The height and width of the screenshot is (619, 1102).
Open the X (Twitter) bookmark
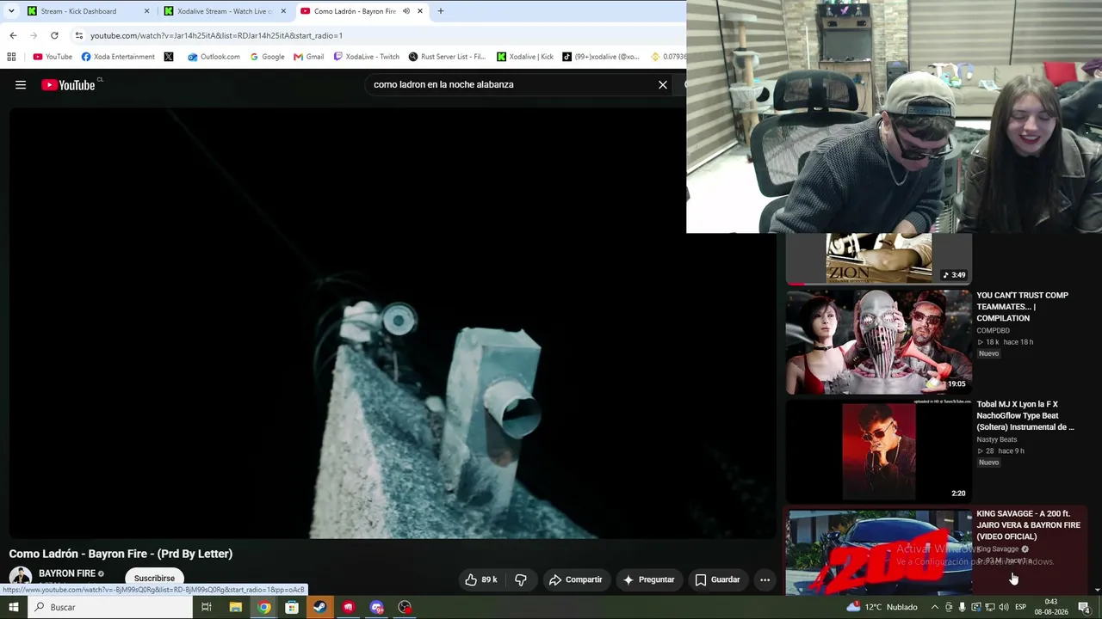(x=169, y=57)
